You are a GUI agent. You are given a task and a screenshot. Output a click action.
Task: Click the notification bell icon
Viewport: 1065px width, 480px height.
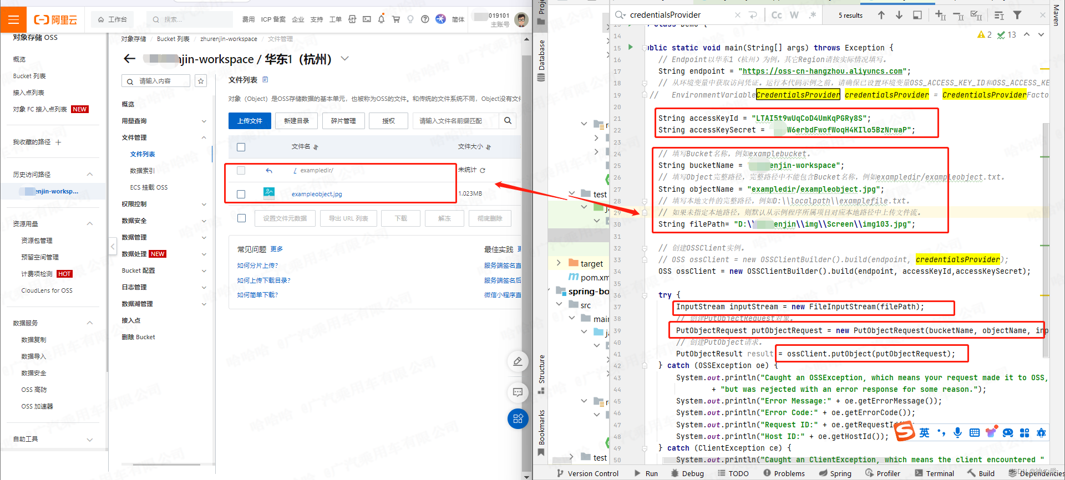point(381,19)
